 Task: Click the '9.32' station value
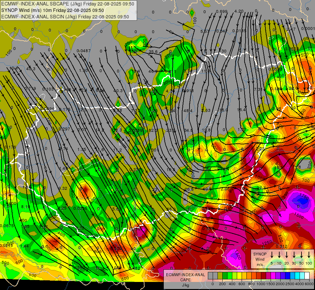(63, 188)
